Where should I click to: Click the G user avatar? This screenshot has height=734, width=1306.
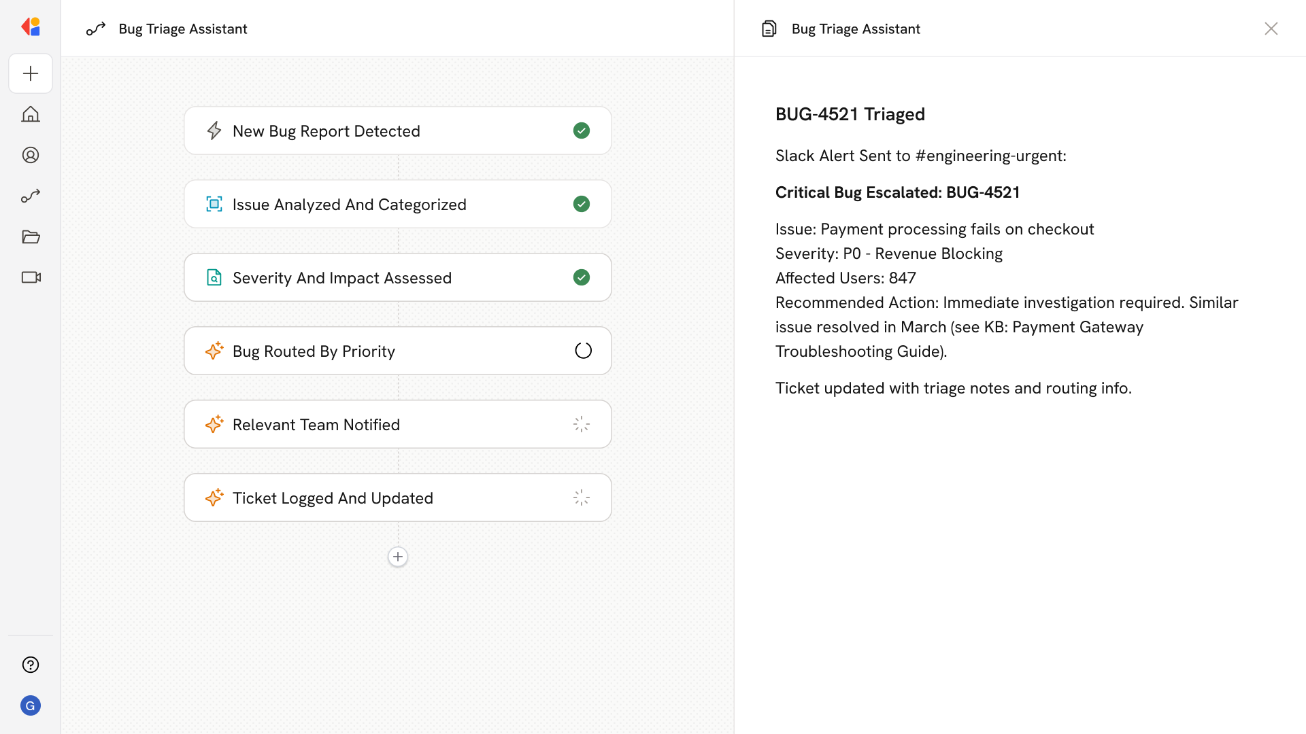click(x=31, y=705)
